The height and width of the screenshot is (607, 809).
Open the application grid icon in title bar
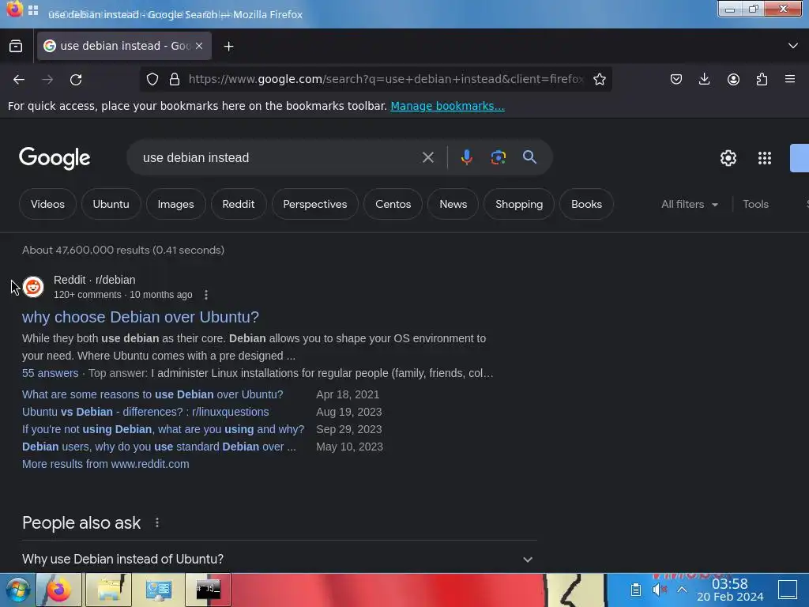[33, 10]
